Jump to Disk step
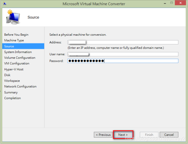Screen dimensions: 188x144 [7, 75]
